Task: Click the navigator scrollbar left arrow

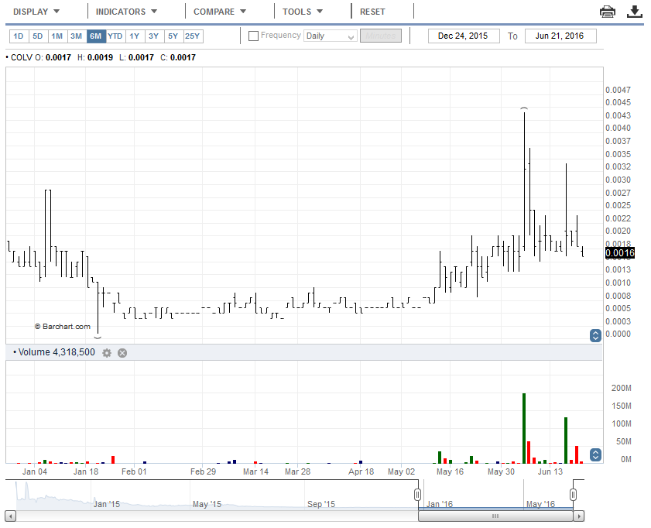Action: (11, 516)
